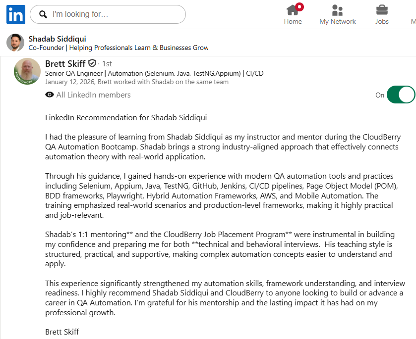The width and height of the screenshot is (416, 339).
Task: Click the eye icon for recommendation visibility
Action: (x=50, y=95)
